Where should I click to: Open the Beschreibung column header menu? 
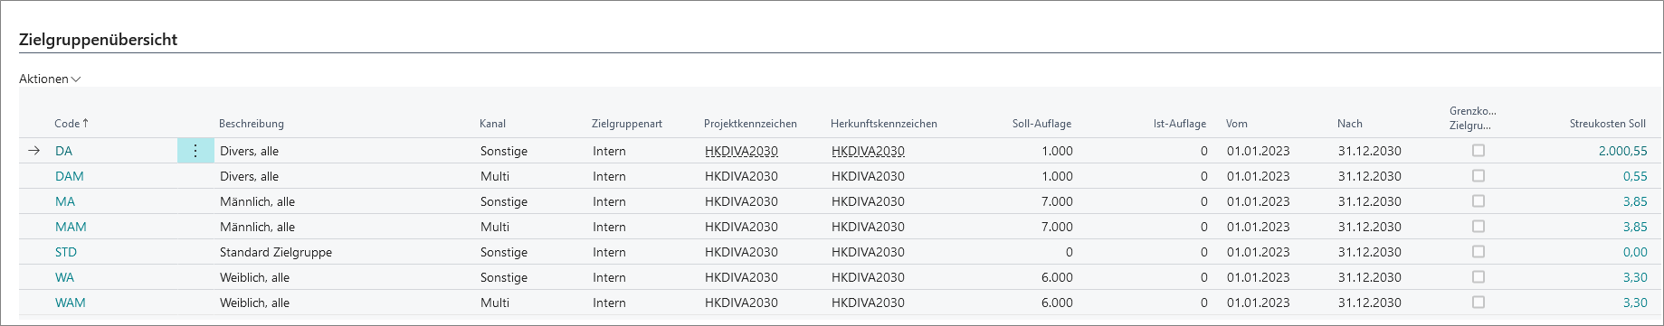point(252,124)
